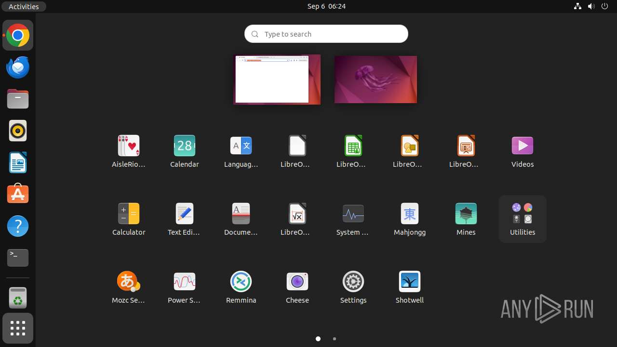Image resolution: width=617 pixels, height=347 pixels.
Task: Launch LibreOffice Impress presentation icon
Action: (466, 151)
